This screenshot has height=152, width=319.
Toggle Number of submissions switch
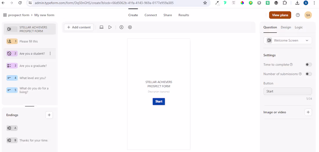(x=309, y=74)
